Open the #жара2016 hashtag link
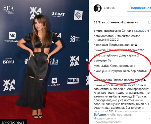151x124 pixels. point(141,31)
